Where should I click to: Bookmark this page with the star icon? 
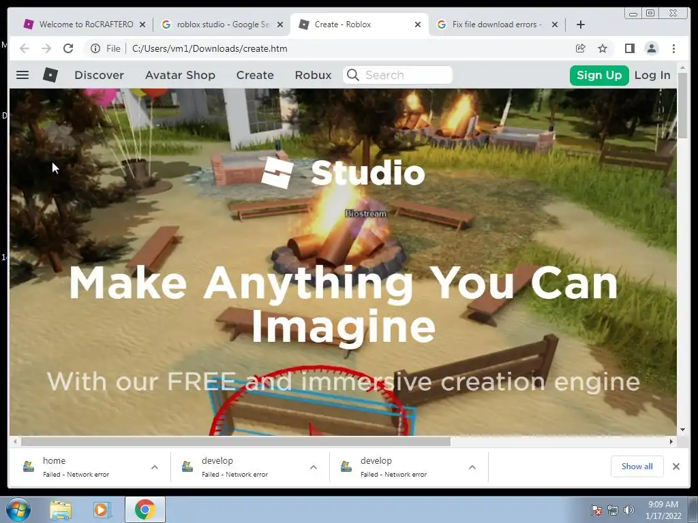[x=603, y=48]
